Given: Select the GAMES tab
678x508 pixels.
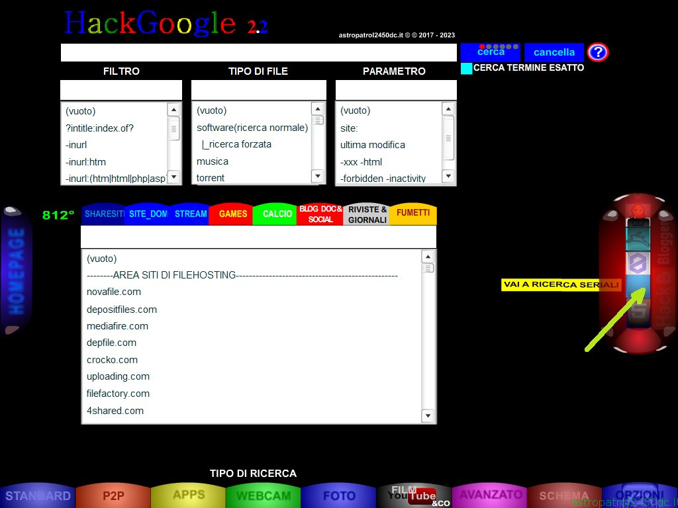Looking at the screenshot, I should coord(232,214).
